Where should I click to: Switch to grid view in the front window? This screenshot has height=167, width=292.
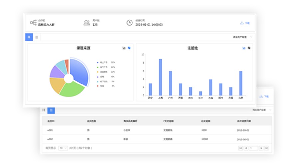click(29, 37)
